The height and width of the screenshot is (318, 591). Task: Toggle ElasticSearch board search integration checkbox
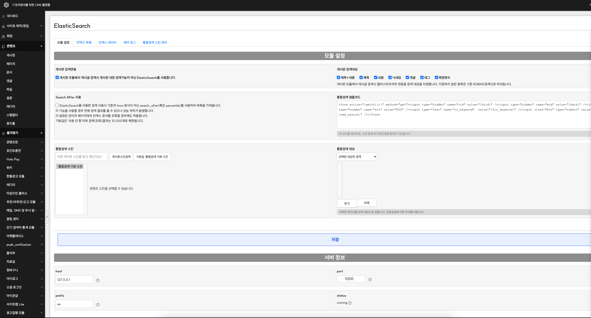(x=57, y=78)
